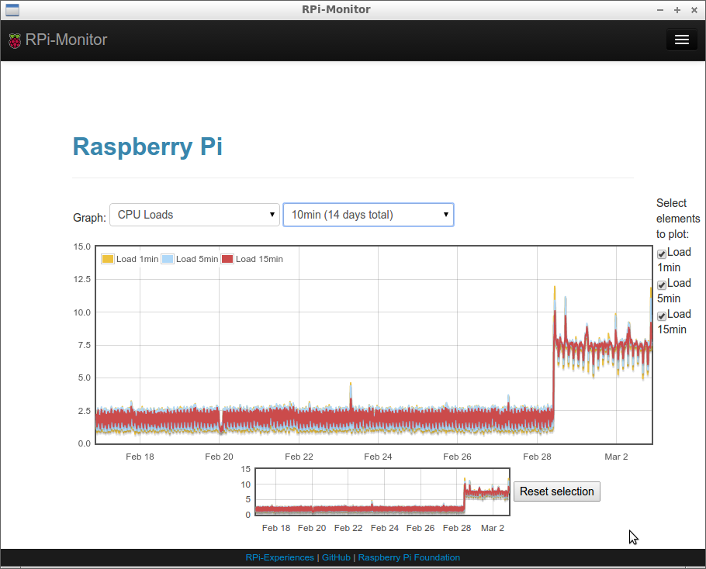Open the RPi-Experiences footer link
The height and width of the screenshot is (569, 706).
(279, 557)
